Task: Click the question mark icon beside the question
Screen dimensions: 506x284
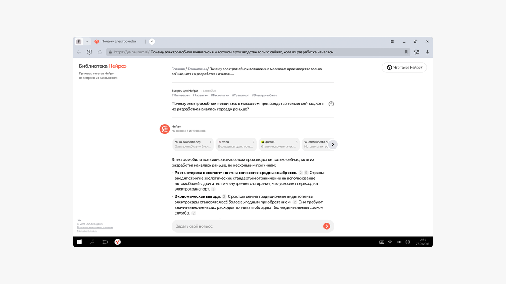Action: 331,104
